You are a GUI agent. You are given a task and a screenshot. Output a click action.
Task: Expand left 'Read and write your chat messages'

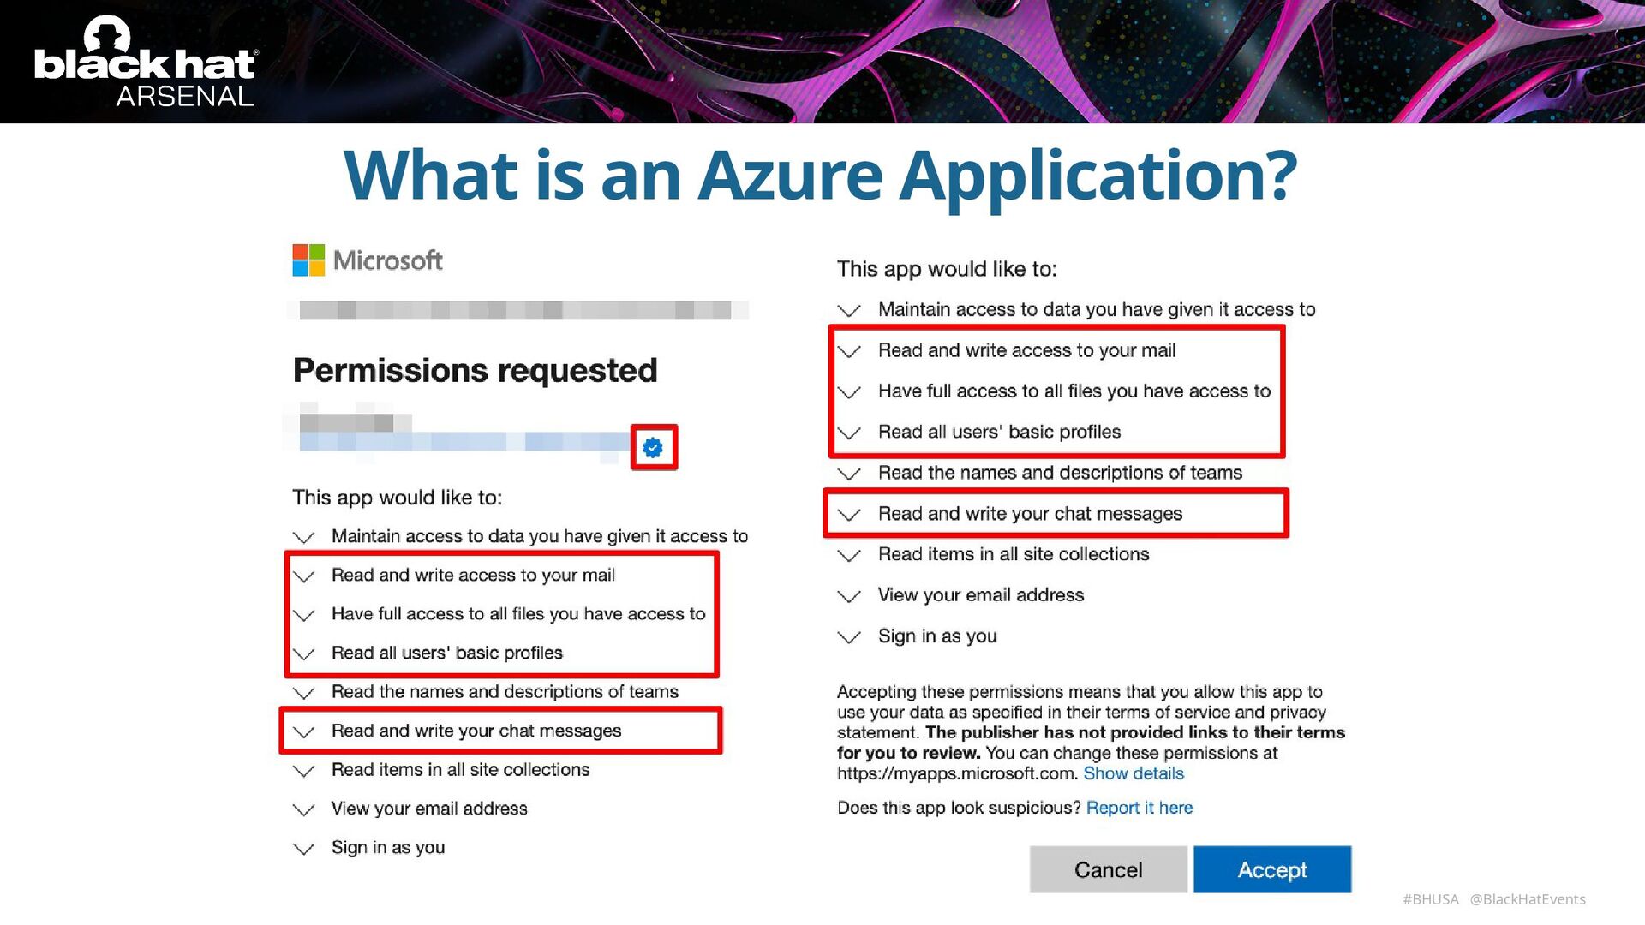click(304, 732)
